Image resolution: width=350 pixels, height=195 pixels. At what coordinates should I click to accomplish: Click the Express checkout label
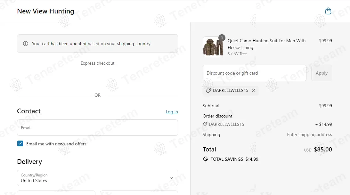point(98,63)
